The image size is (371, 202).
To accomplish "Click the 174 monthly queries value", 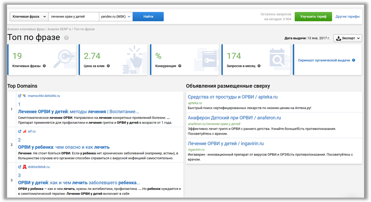I will [x=234, y=56].
